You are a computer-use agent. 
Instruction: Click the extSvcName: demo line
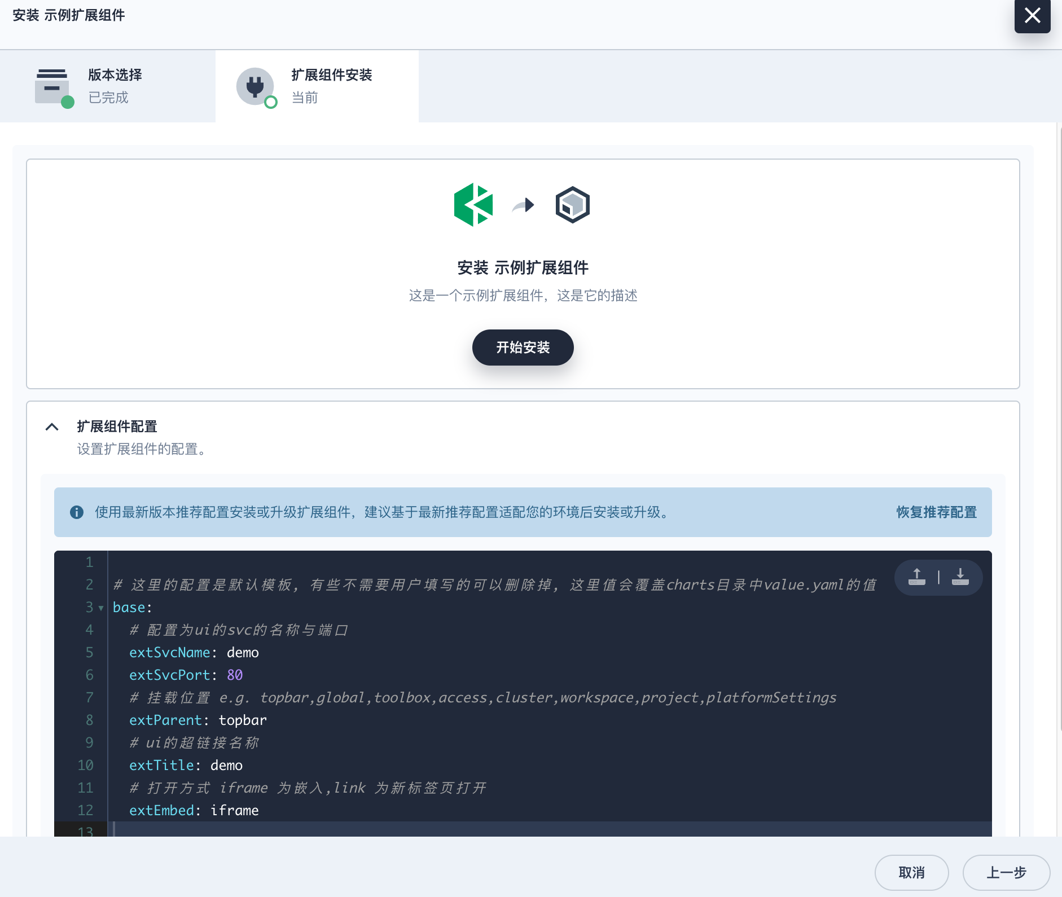tap(194, 653)
